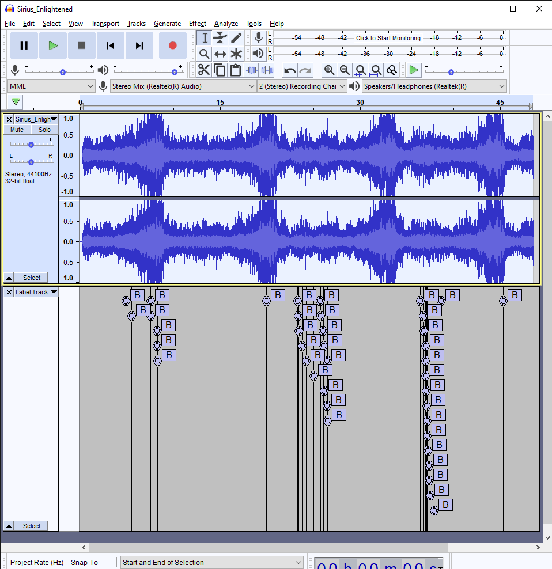Click the Paste clipboard icon
The image size is (552, 569).
235,70
